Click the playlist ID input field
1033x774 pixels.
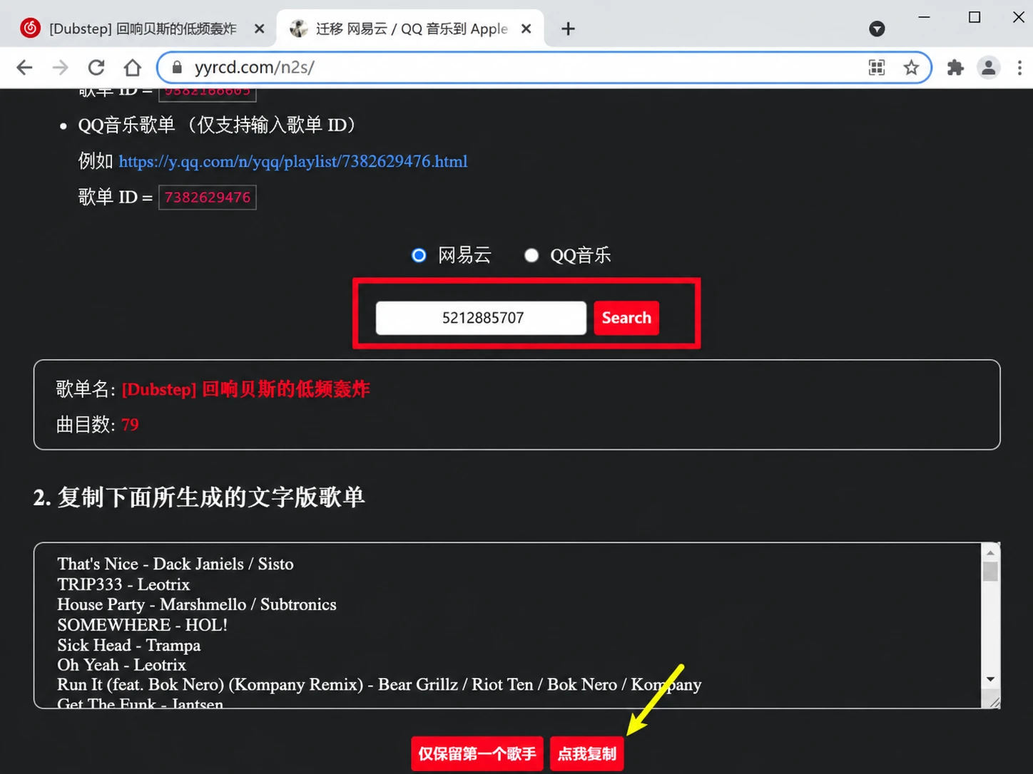[x=482, y=318]
